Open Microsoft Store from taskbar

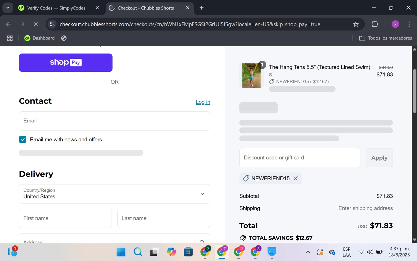coord(188,252)
